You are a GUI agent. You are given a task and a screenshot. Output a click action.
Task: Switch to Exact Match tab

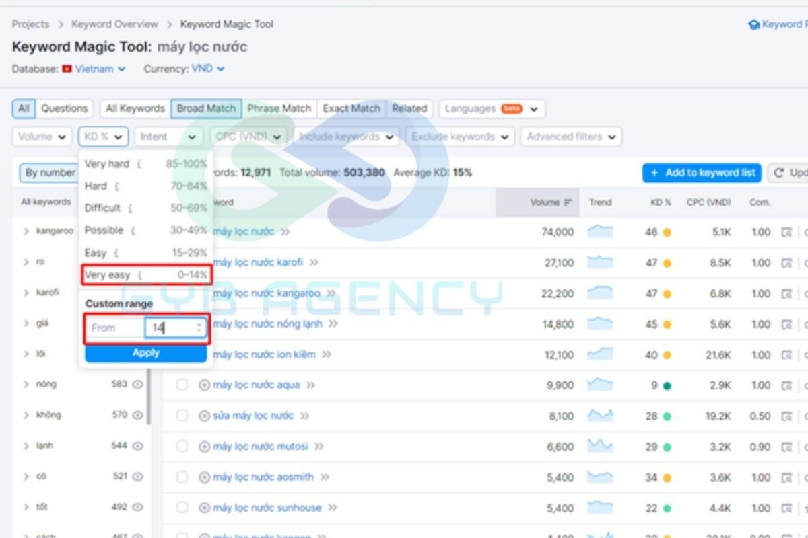[351, 108]
